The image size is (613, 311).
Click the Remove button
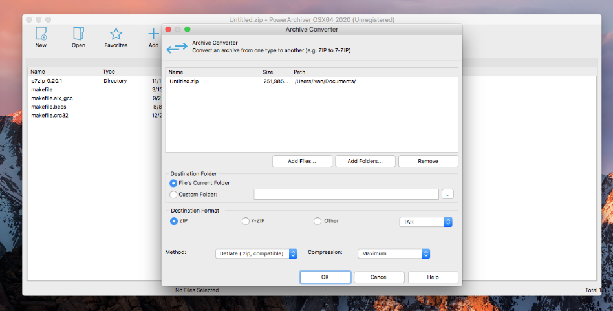(x=428, y=161)
